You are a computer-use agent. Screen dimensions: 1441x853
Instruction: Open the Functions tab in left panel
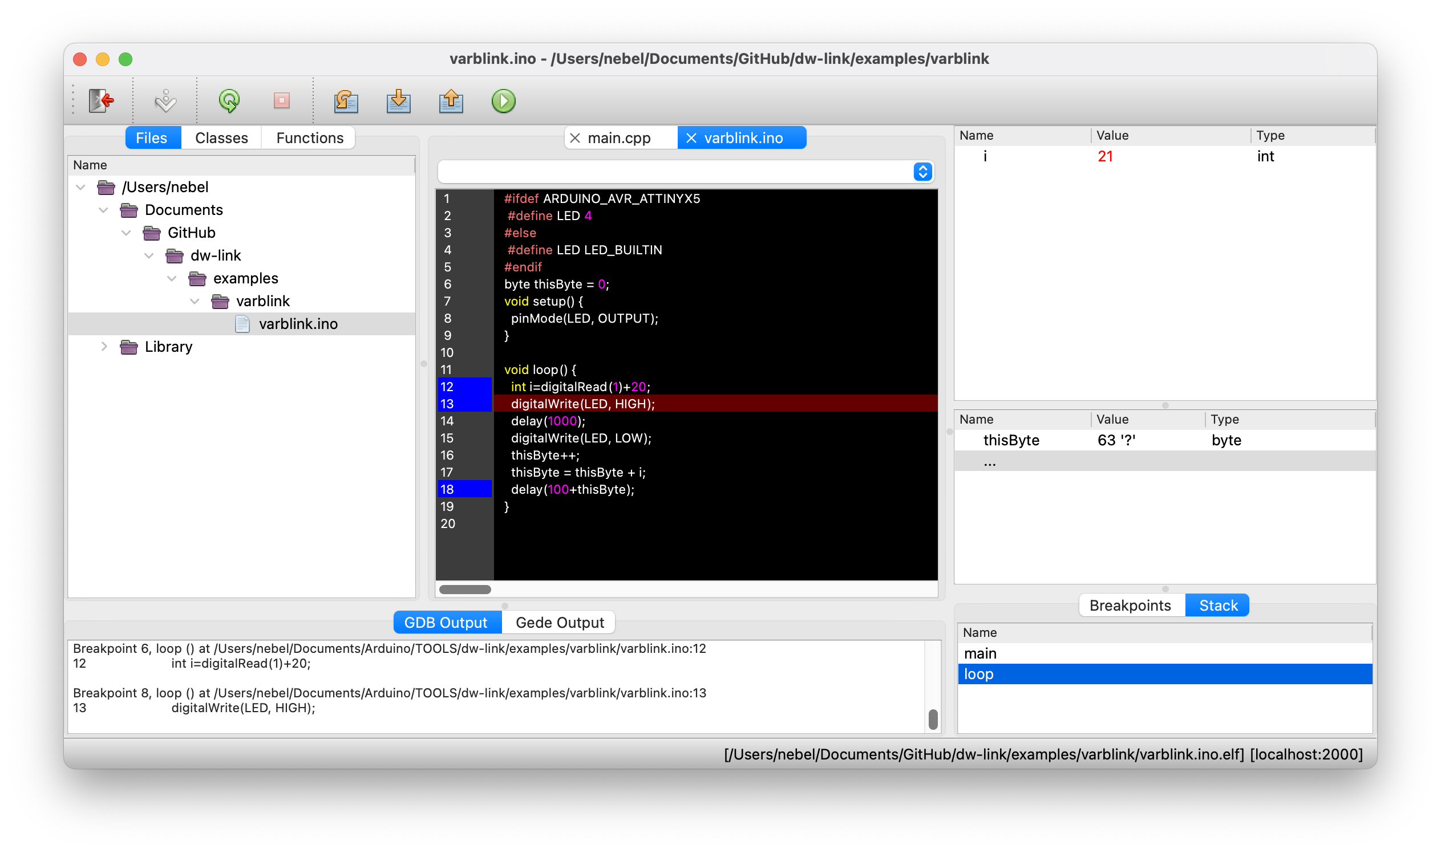pos(309,139)
